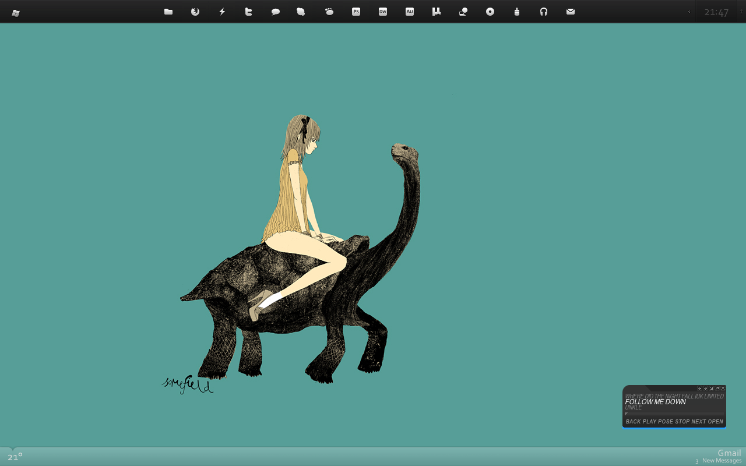Open the Windows Start menu button
This screenshot has height=466, width=746.
16,13
